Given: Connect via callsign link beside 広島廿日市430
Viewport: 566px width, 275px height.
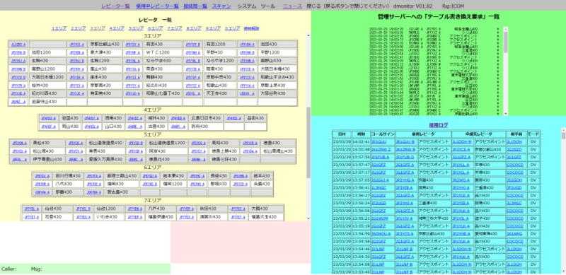Looking at the screenshot, I should coord(178,118).
